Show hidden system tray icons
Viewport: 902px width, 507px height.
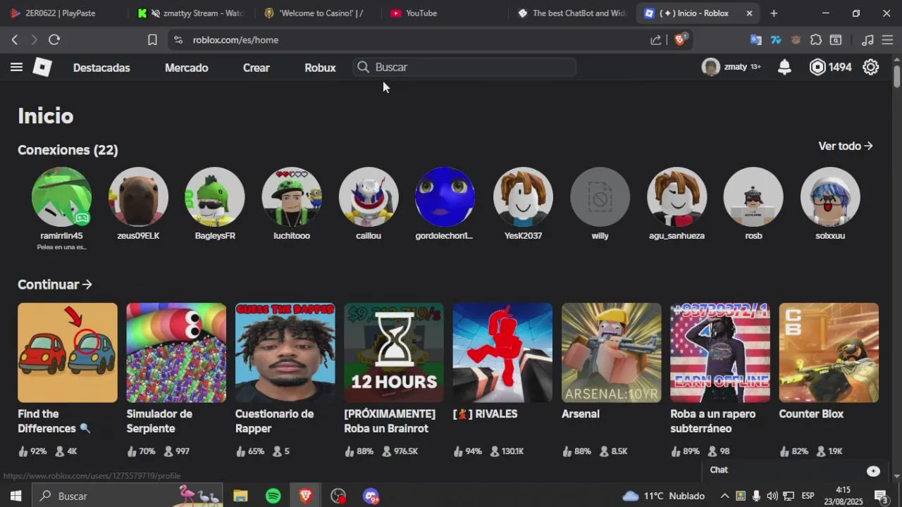coord(724,496)
